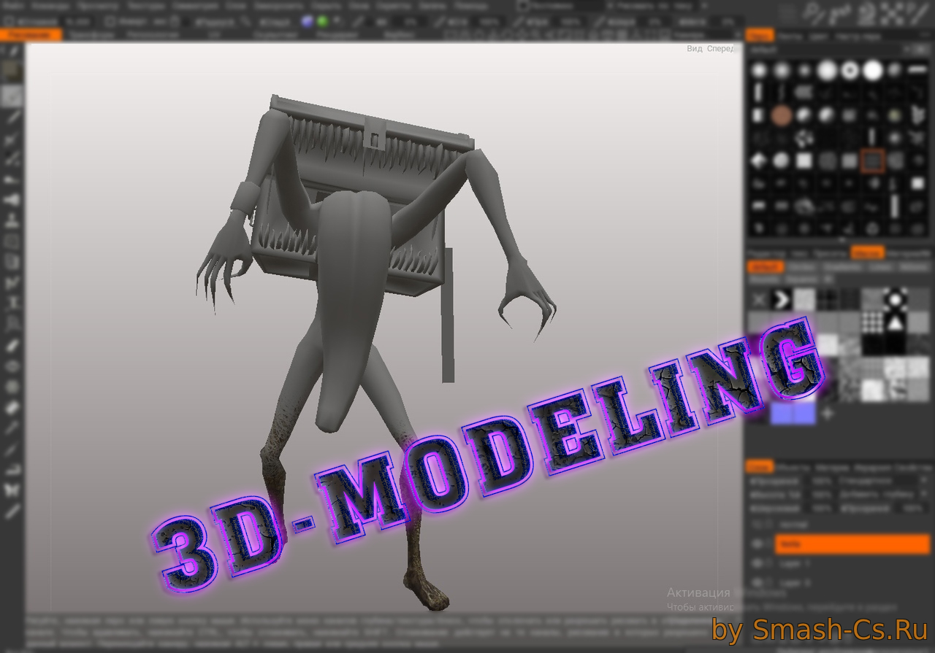
Task: Click the brush alpha highlighted with orange border
Action: pos(872,161)
